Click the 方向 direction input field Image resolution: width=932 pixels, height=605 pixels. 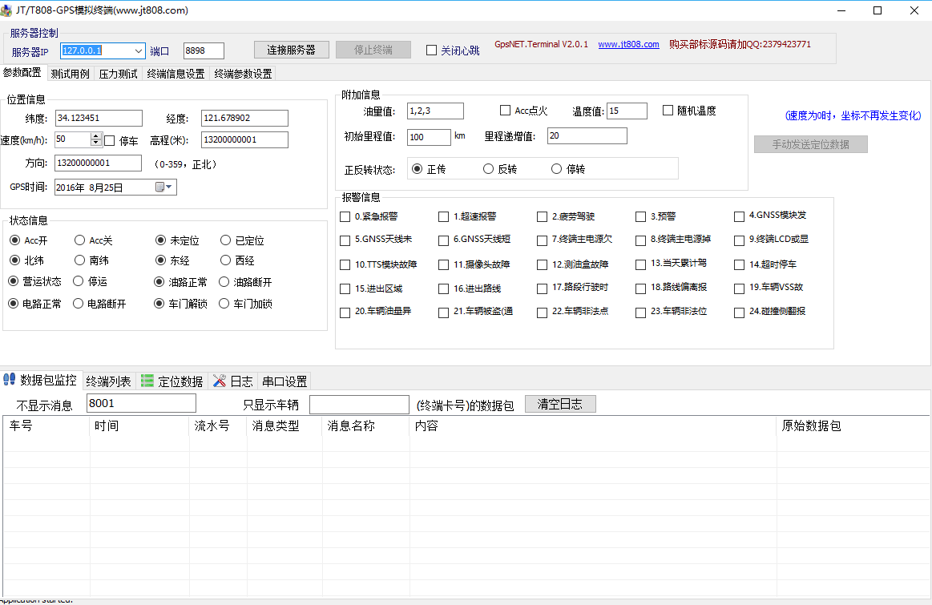98,163
